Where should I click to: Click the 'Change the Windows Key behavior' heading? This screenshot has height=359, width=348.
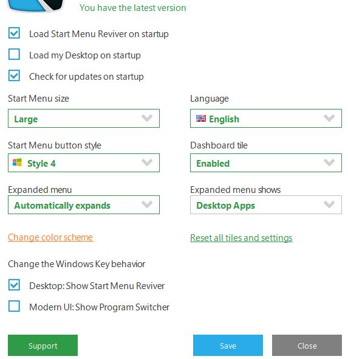point(77,264)
